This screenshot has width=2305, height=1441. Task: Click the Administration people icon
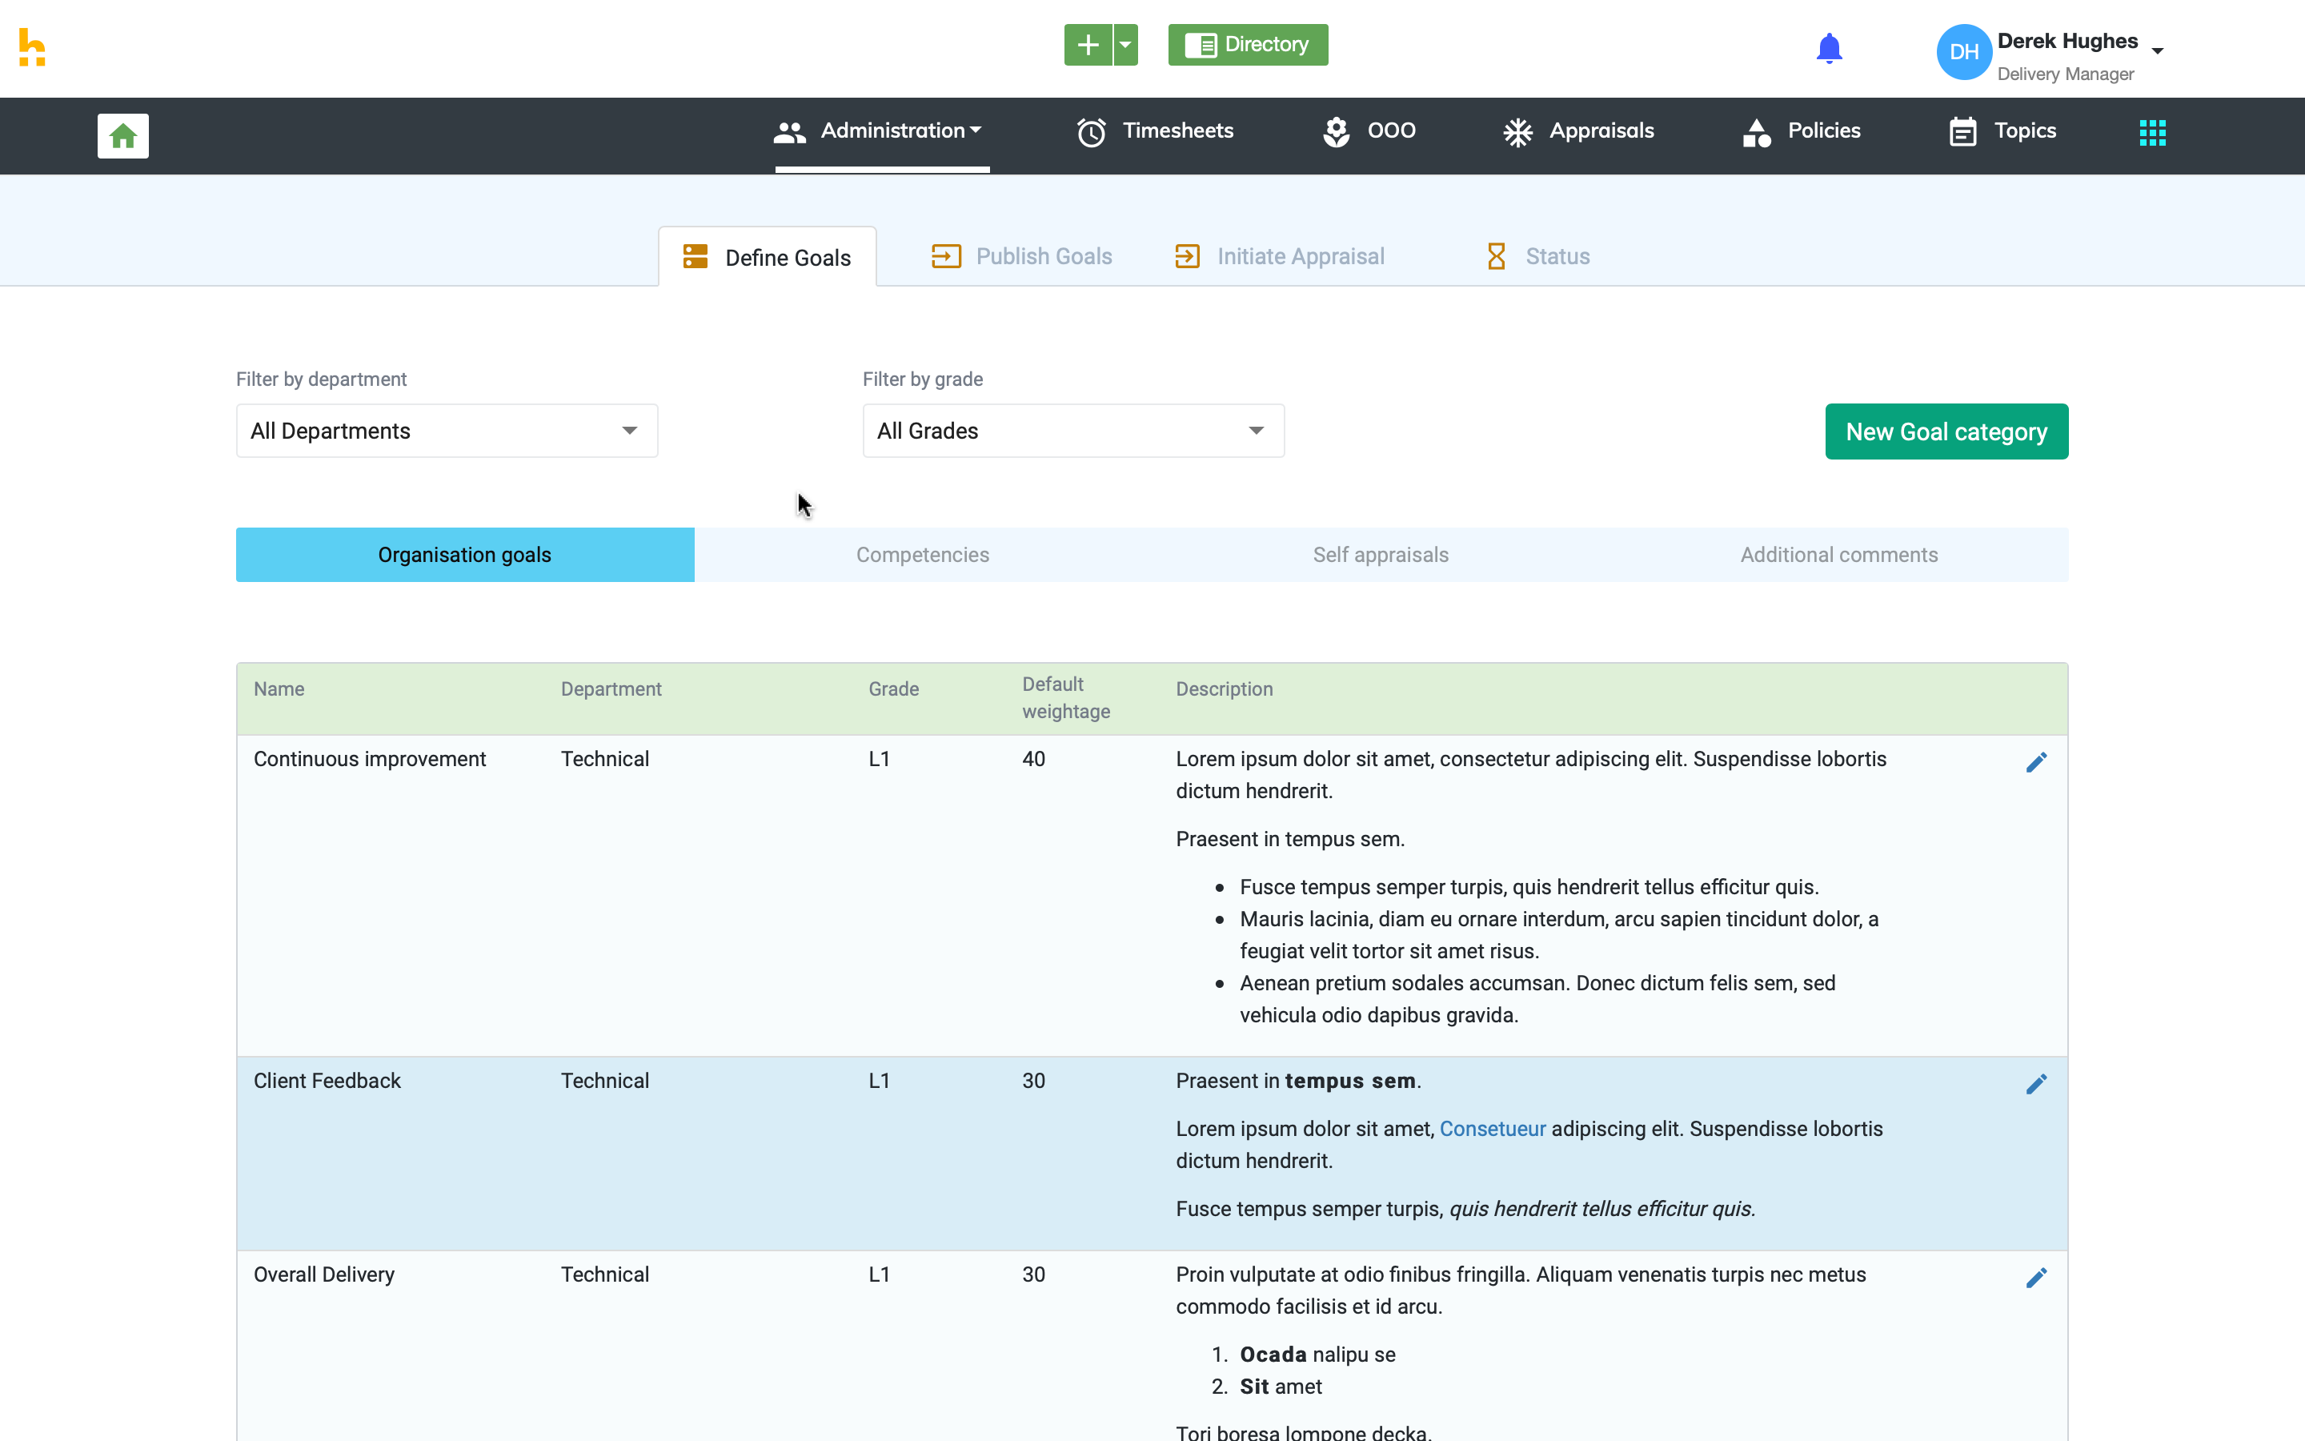coord(790,132)
